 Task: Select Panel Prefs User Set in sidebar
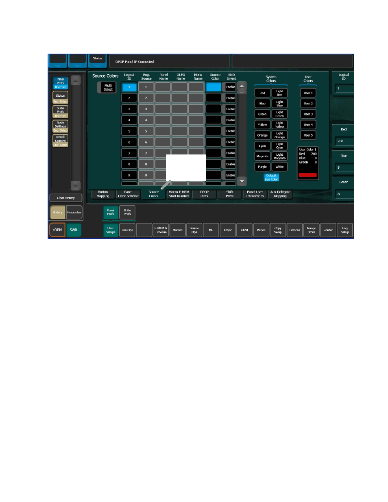point(60,83)
